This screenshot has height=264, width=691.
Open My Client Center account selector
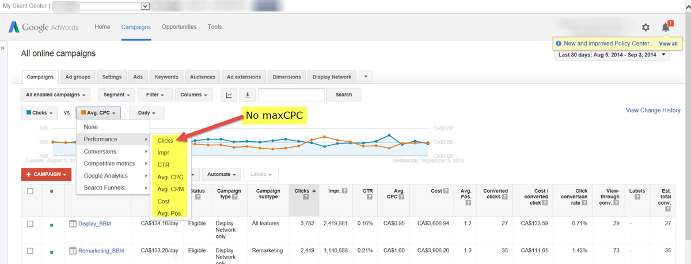(101, 6)
